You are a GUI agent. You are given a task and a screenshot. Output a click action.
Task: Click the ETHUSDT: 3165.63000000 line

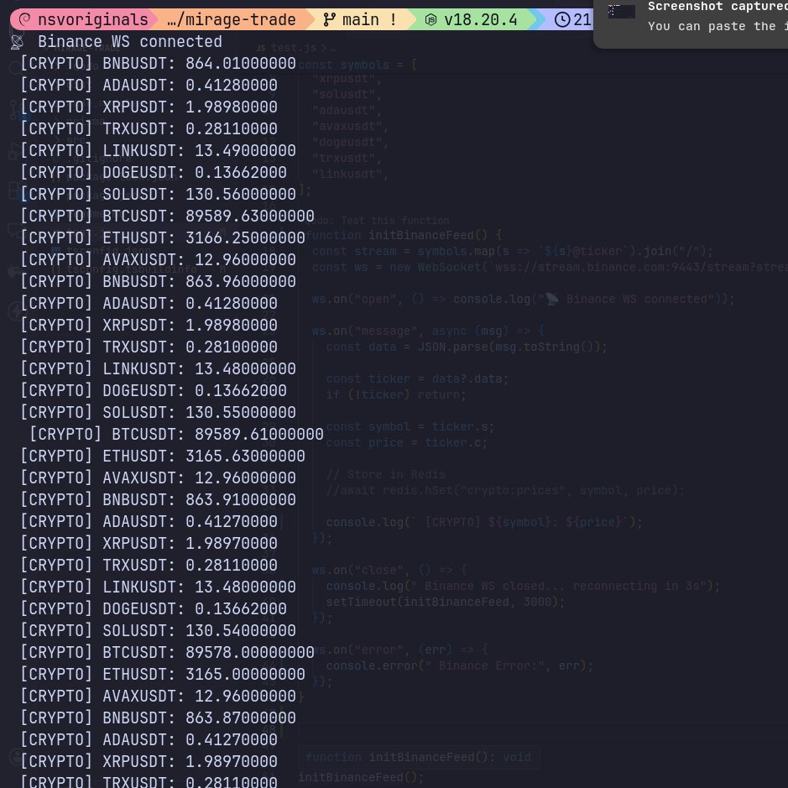pos(163,456)
